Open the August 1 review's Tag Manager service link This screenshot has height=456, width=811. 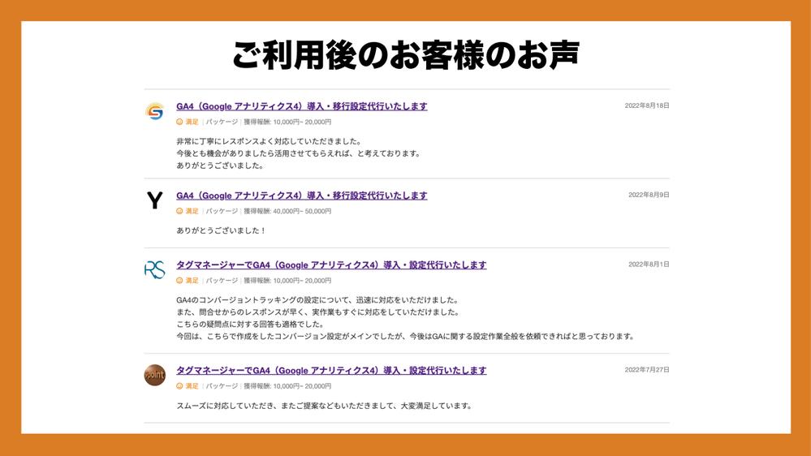pyautogui.click(x=331, y=265)
